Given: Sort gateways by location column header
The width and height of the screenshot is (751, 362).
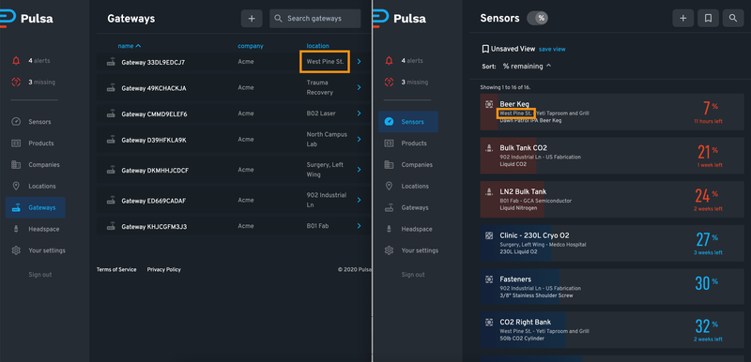Looking at the screenshot, I should pyautogui.click(x=317, y=46).
